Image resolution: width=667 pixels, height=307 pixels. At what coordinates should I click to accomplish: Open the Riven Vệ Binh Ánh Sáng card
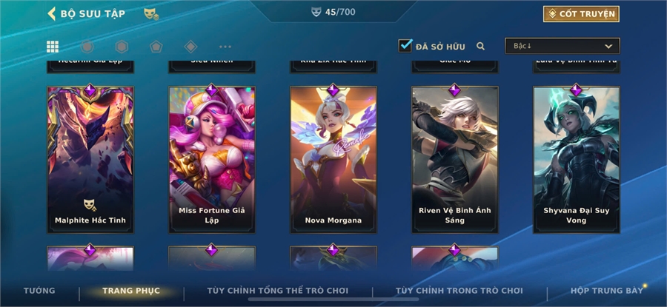pos(455,160)
